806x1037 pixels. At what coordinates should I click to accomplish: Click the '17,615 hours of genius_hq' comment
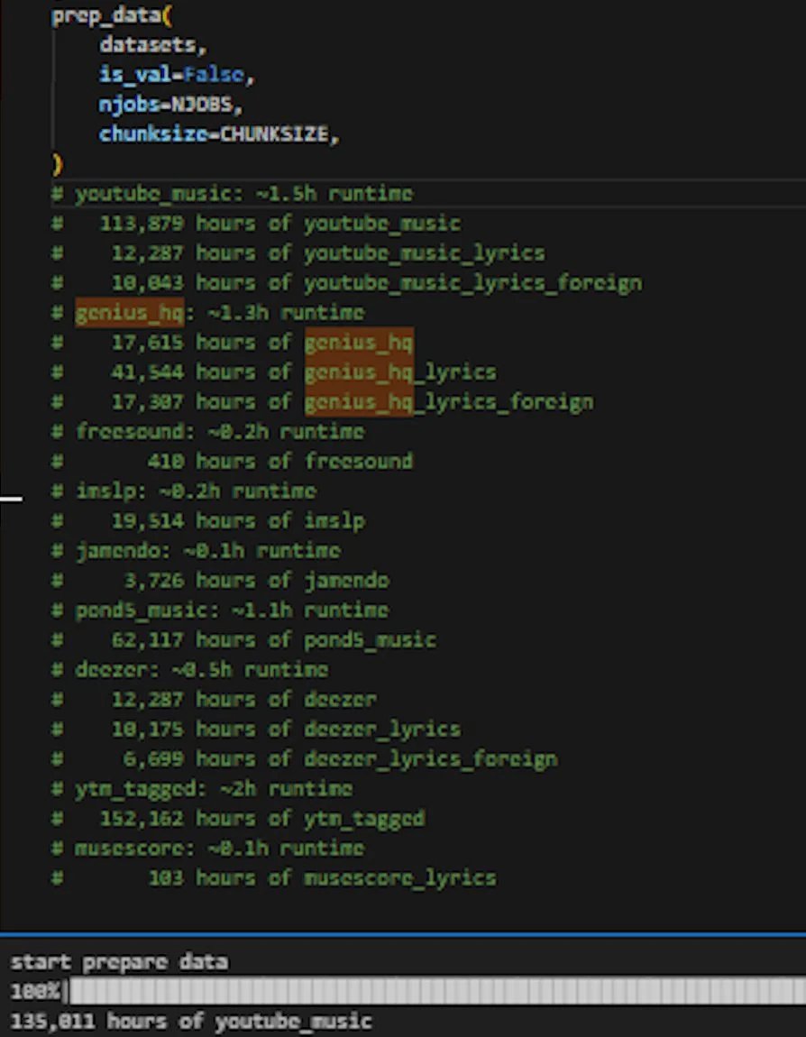point(232,343)
